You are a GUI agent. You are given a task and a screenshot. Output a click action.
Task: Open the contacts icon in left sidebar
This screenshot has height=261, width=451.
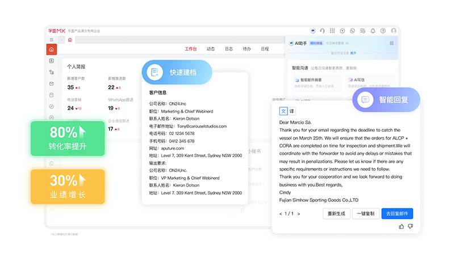coord(52,61)
